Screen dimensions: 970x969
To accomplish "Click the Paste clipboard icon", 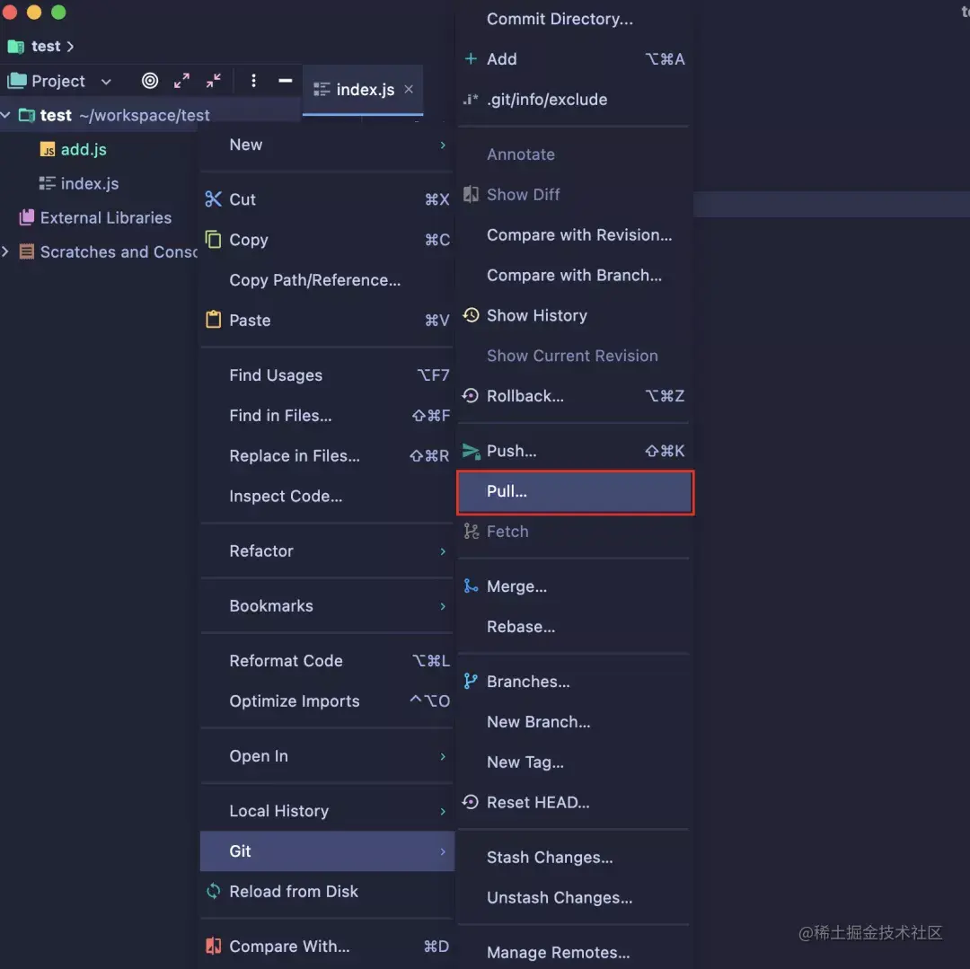I will 213,320.
